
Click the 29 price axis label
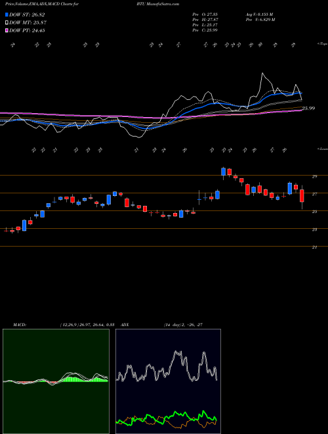[x=314, y=177]
